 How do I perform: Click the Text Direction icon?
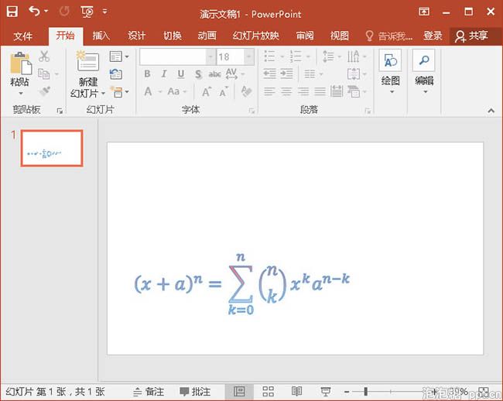[353, 57]
